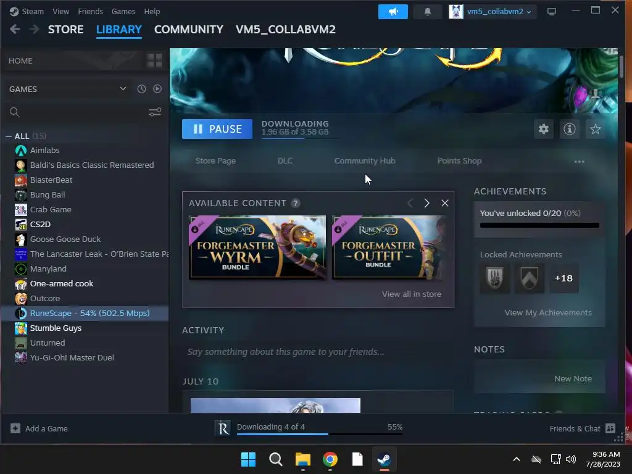Click the library search magnifier
632x474 pixels.
click(15, 112)
